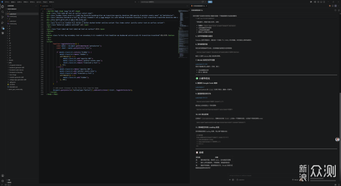Close the code.html editor tab
This screenshot has height=186, width=341.
coord(50,6)
